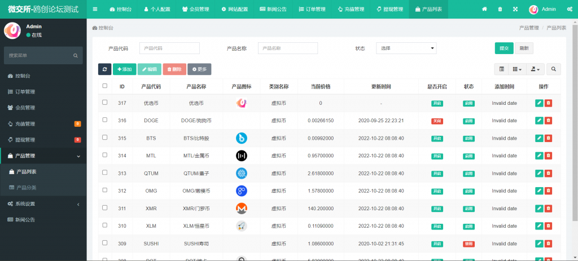Tick the select-all checkbox in table header
Image resolution: width=578 pixels, height=261 pixels.
click(104, 86)
